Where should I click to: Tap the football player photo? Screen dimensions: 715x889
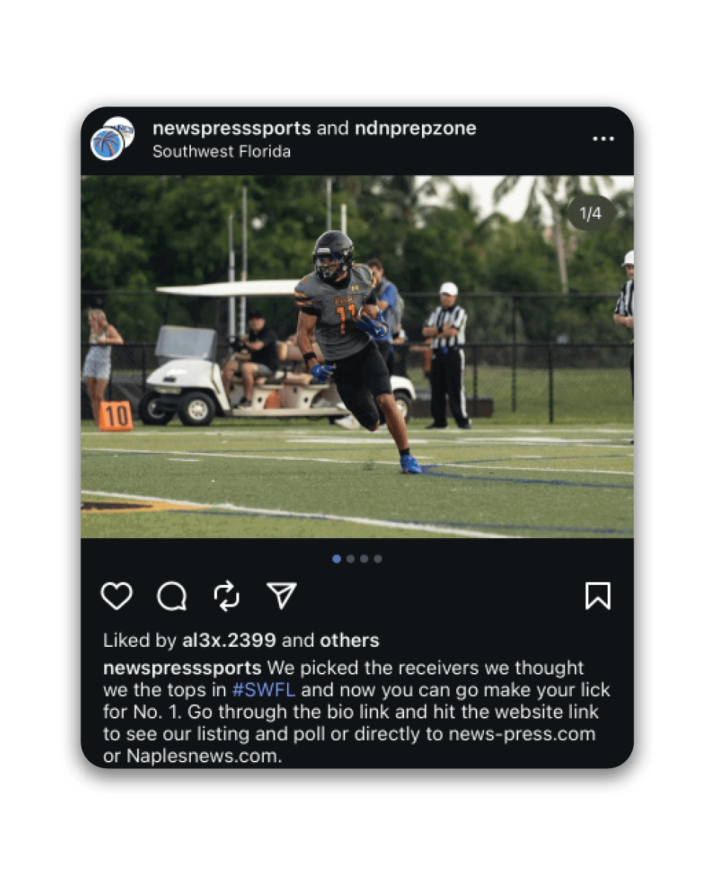[357, 357]
